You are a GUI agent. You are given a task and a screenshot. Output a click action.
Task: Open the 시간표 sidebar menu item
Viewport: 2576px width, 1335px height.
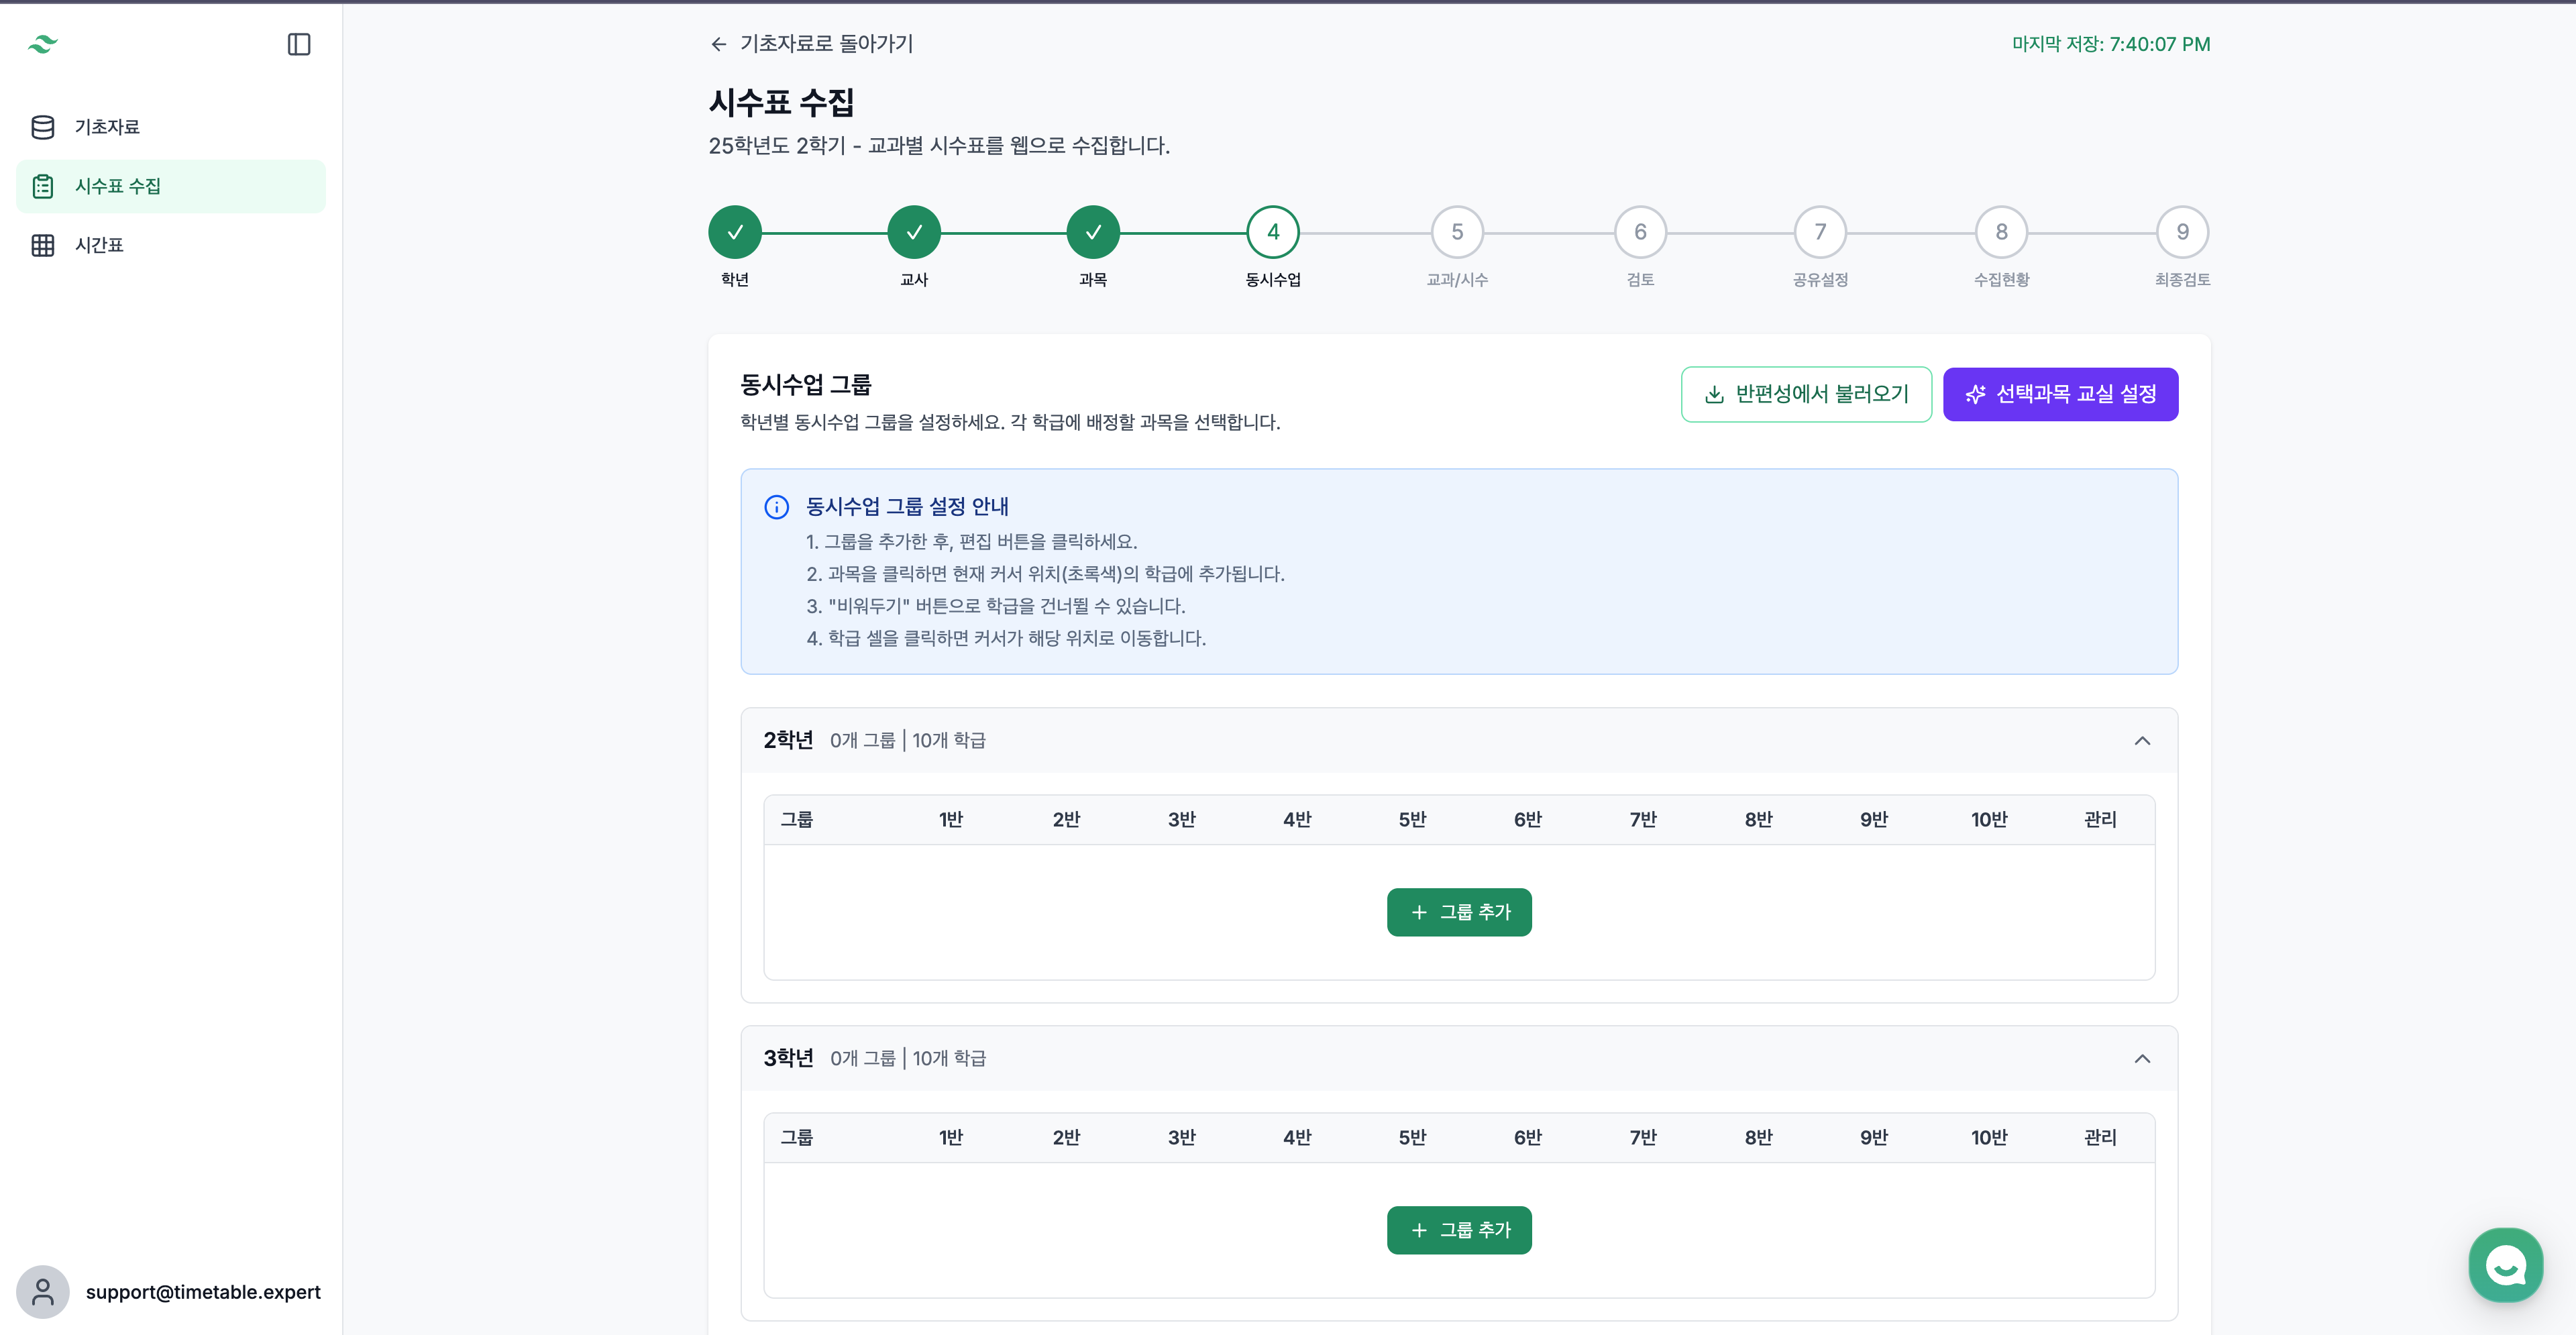tap(98, 245)
